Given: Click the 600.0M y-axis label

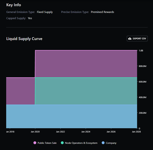Looking at the screenshot, I should [143, 82].
